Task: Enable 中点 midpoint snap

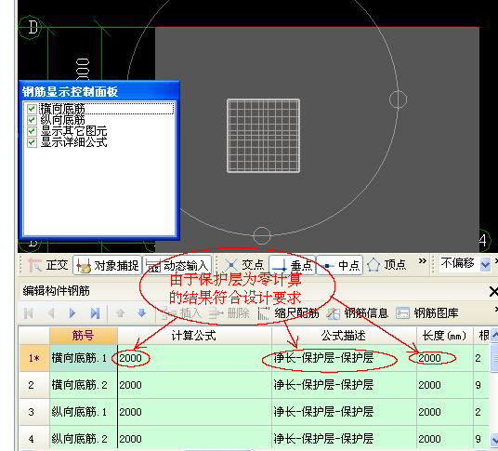Action: pos(340,265)
